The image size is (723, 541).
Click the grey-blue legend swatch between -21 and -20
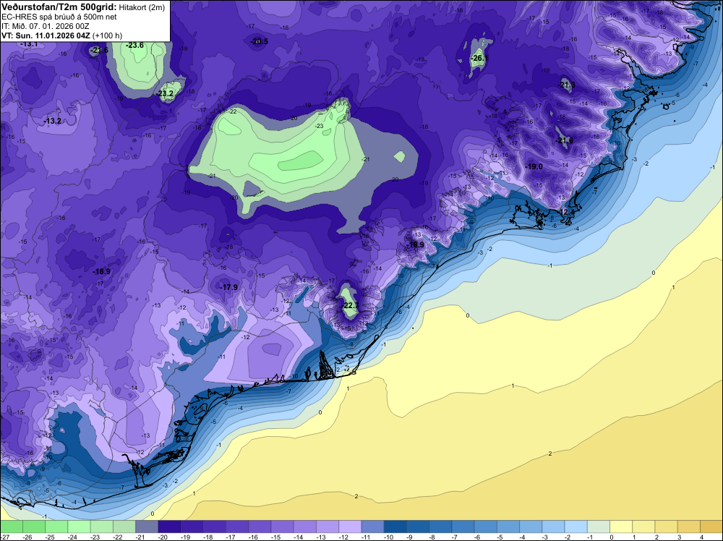[x=147, y=527]
